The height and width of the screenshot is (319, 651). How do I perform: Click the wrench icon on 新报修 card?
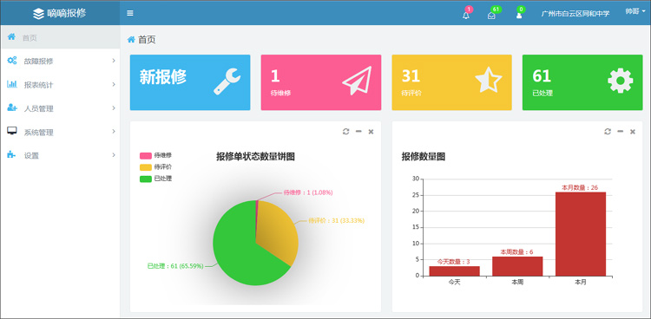coord(227,82)
